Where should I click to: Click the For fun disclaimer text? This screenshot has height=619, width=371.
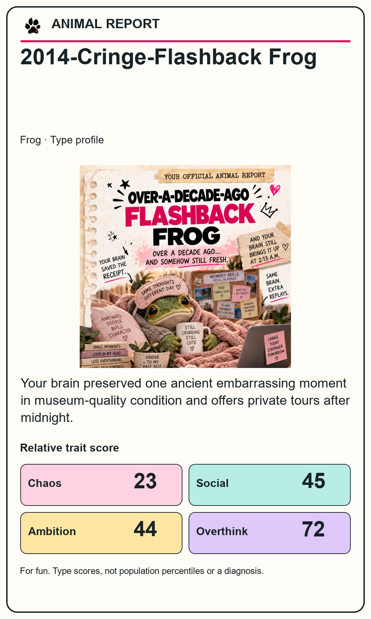[142, 571]
